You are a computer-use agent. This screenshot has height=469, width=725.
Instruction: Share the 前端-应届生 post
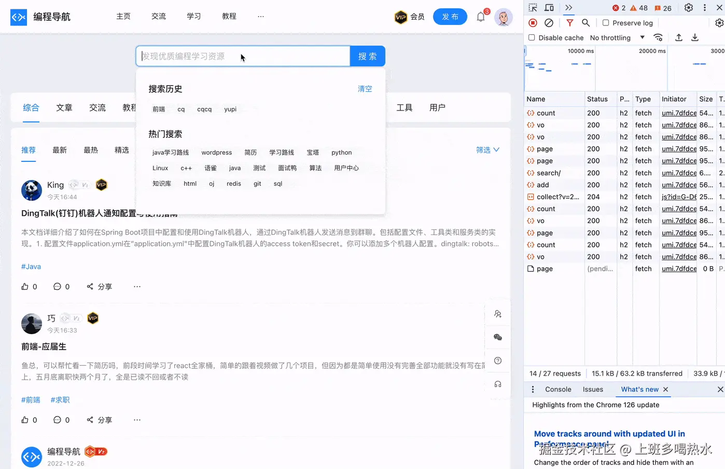pos(99,420)
